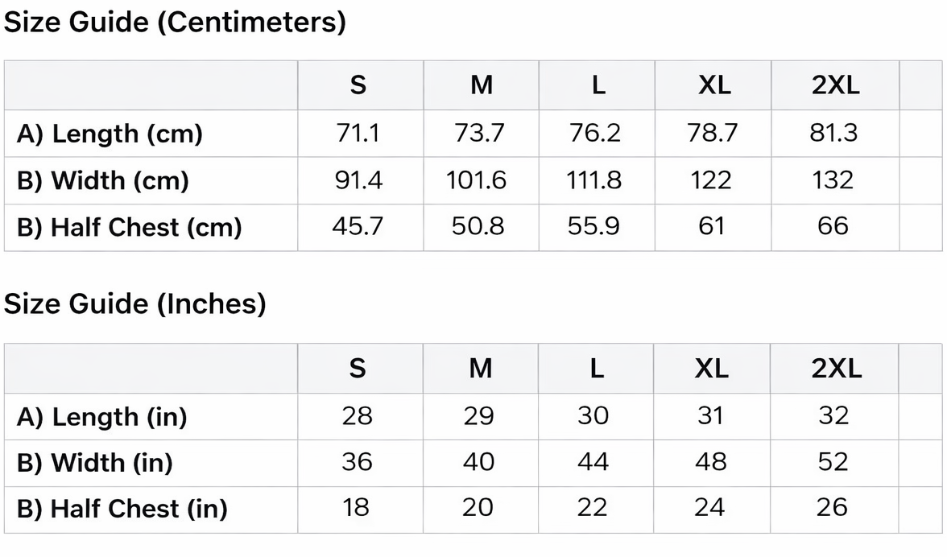The image size is (947, 557).
Task: Click the "B) Width (in)" row label
Action: pos(94,463)
